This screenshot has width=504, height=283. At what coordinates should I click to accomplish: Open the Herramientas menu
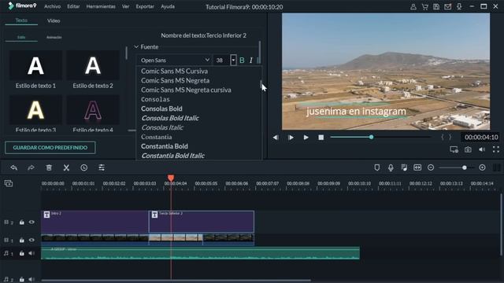101,6
